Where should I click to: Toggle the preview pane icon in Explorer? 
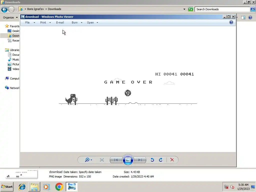243,17
